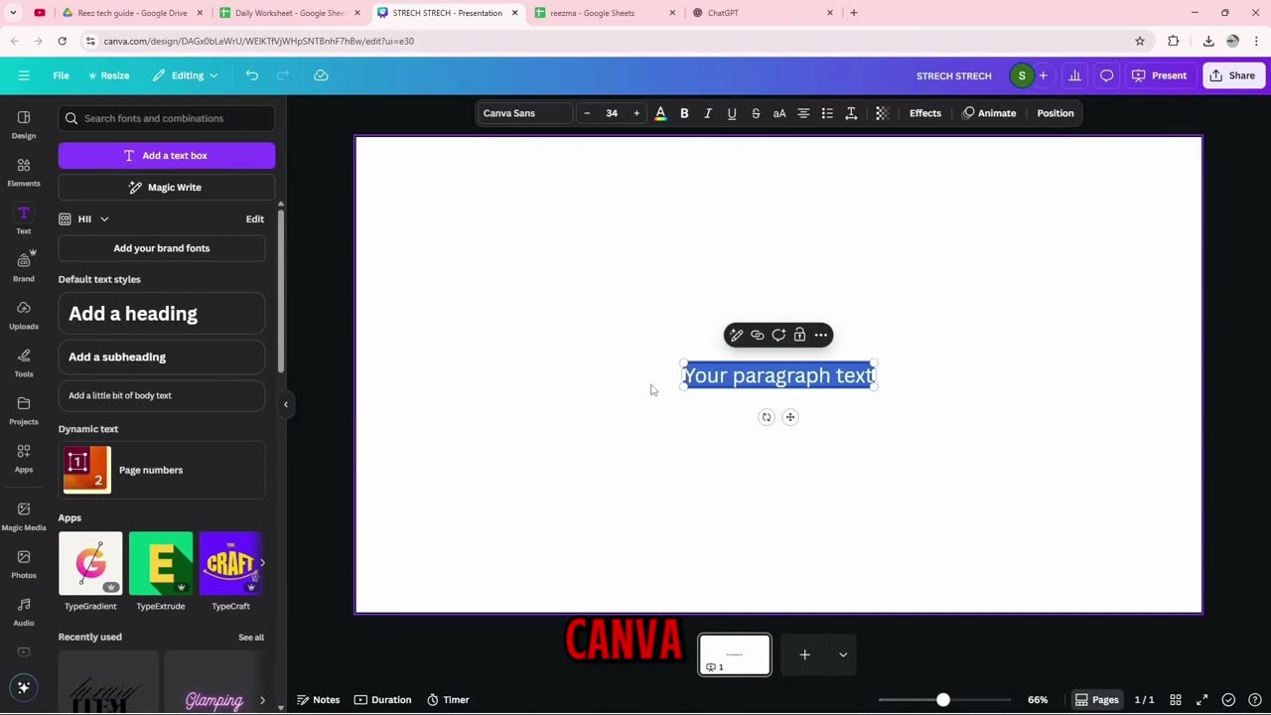Toggle strikethrough formatting
1271x715 pixels.
click(756, 113)
